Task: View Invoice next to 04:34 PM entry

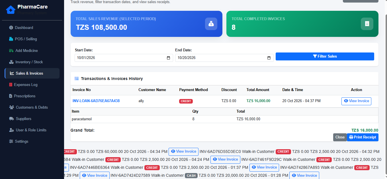Action: (183, 152)
